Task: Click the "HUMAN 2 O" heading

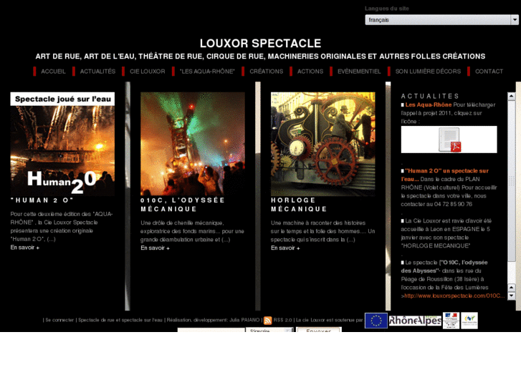Action: (42, 200)
